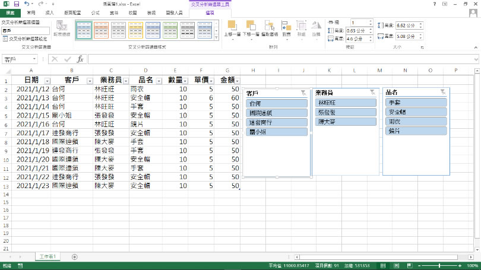Open 報表連線 report connections icon
481x270 pixels.
click(x=62, y=28)
